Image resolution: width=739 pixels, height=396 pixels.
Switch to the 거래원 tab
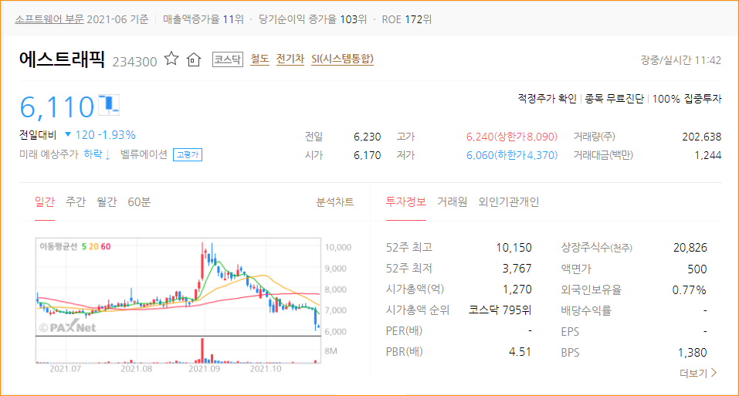[x=453, y=202]
